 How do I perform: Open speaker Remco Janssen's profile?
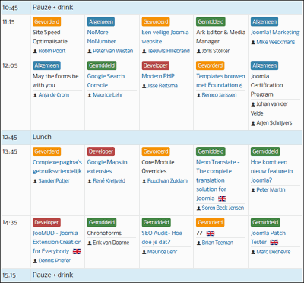(219, 95)
